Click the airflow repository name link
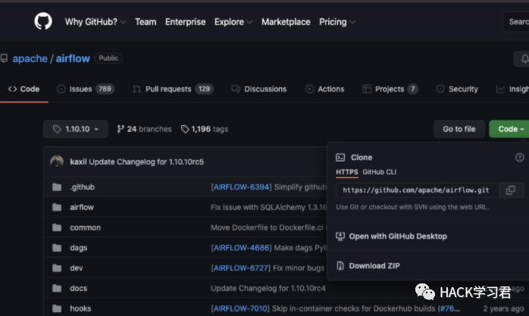Screen dimensions: 529x316 73,58
